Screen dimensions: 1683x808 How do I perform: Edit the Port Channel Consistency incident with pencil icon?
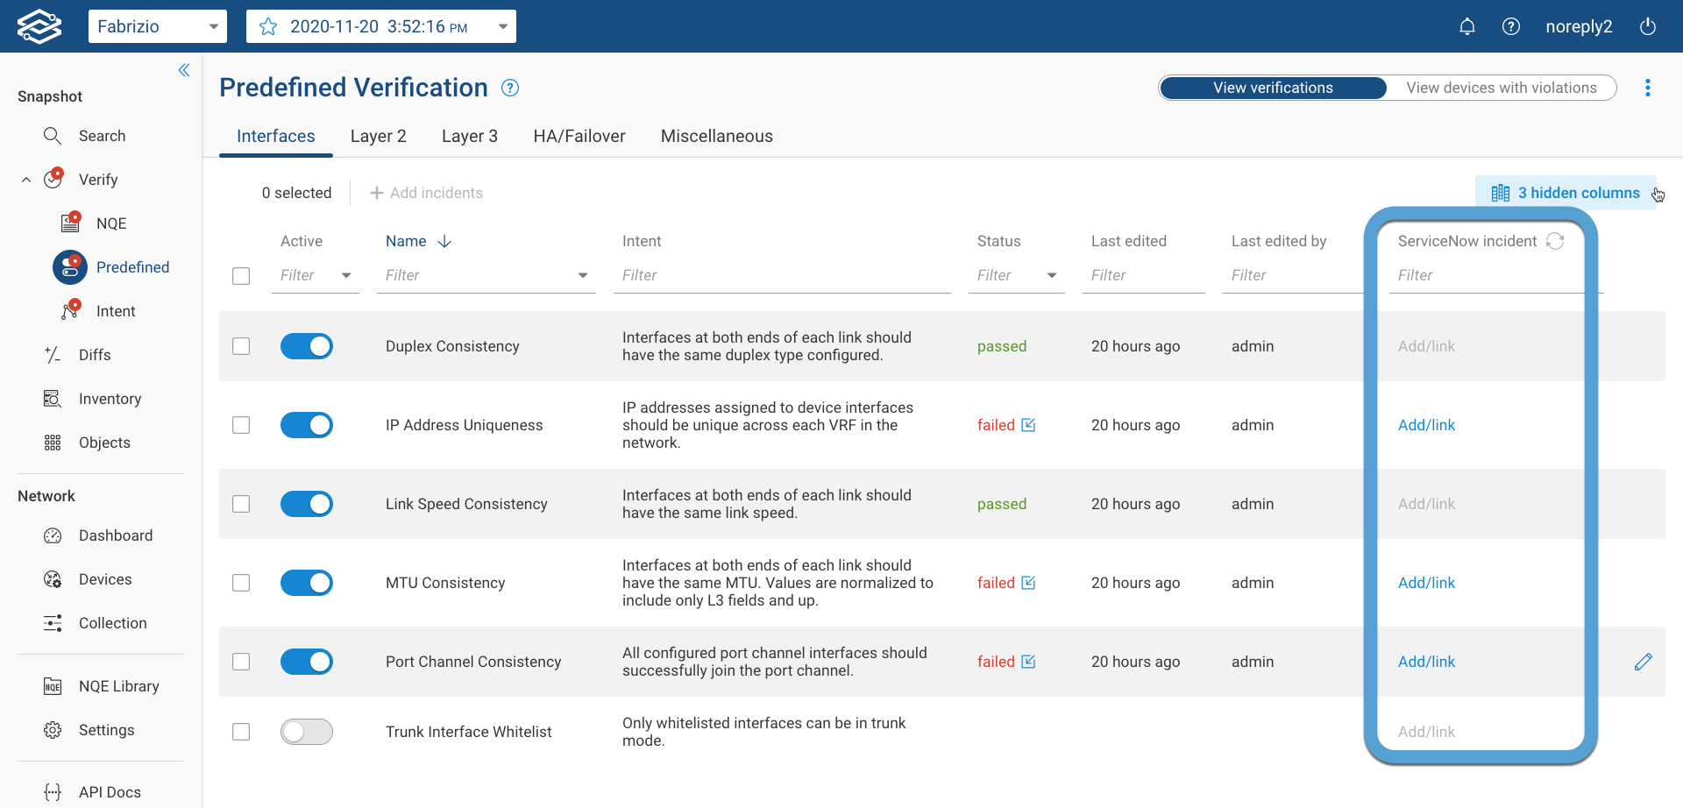tap(1644, 662)
